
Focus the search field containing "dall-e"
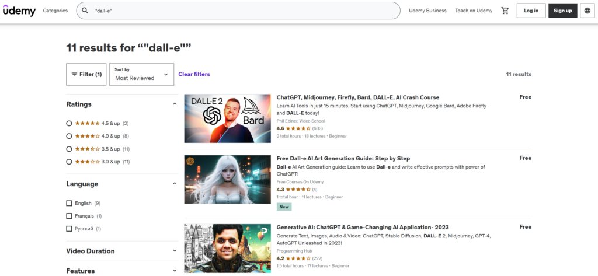pyautogui.click(x=238, y=11)
